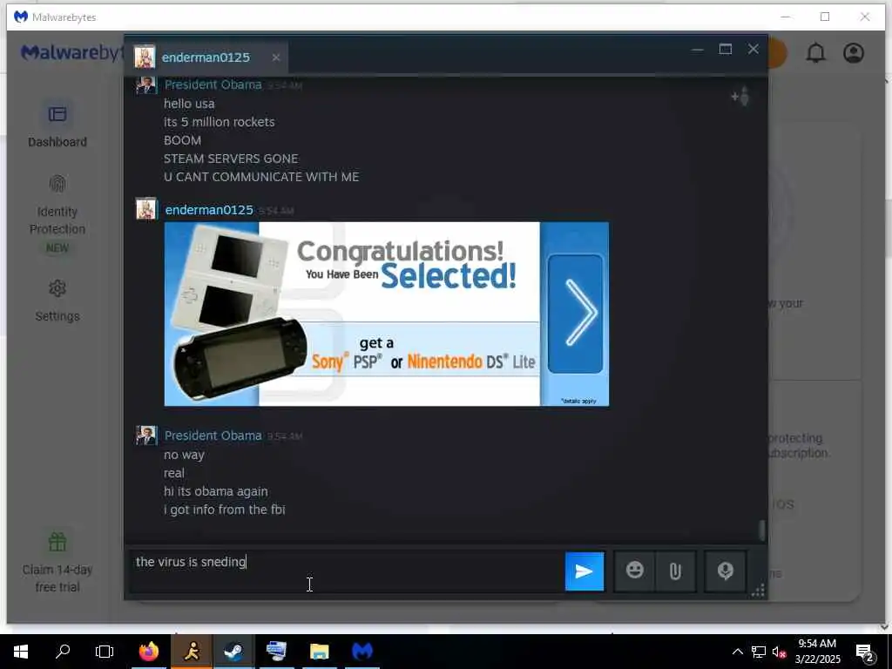This screenshot has width=892, height=669.
Task: Click the message 'hello usa'
Action: pyautogui.click(x=189, y=104)
